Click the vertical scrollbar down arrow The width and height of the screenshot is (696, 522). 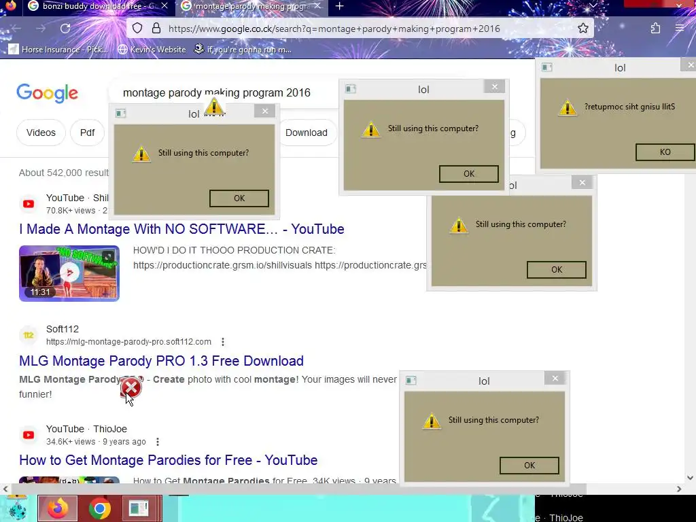tap(690, 478)
